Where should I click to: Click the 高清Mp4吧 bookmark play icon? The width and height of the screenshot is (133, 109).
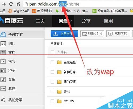[10, 11]
